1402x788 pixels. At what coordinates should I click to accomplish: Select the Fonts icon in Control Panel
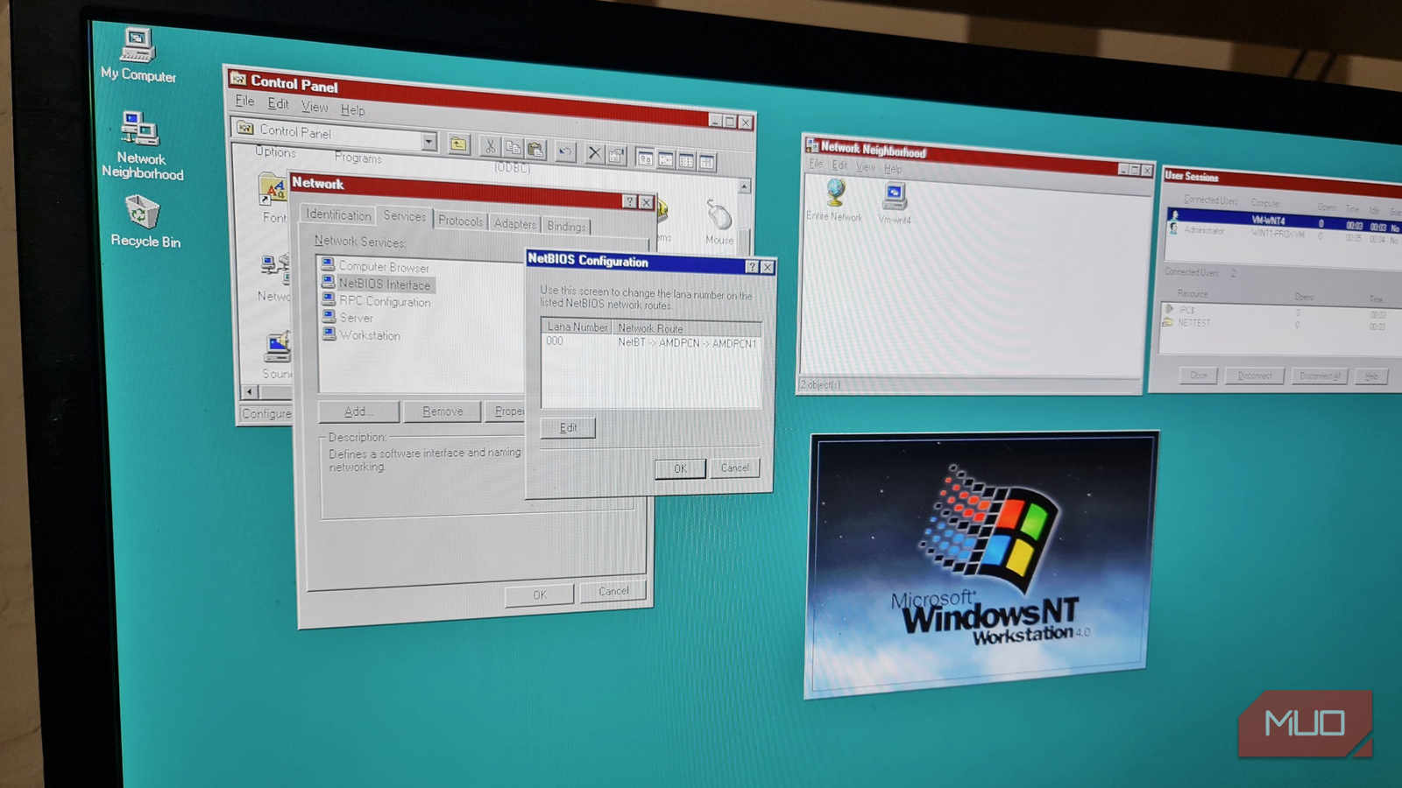(273, 200)
